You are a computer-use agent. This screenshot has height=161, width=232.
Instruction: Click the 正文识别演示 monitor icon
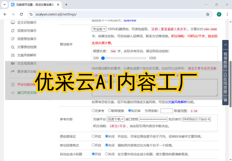[x=13, y=23]
